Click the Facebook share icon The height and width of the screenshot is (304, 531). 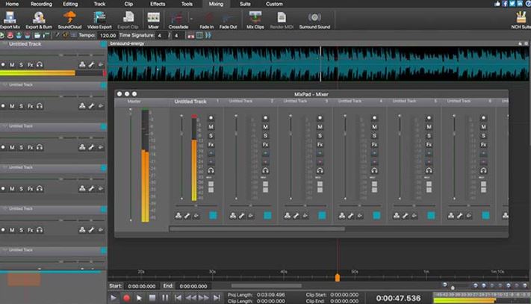pos(505,4)
